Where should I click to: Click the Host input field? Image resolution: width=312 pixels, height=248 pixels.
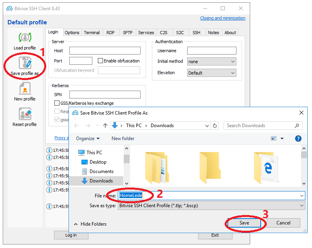[105, 51]
